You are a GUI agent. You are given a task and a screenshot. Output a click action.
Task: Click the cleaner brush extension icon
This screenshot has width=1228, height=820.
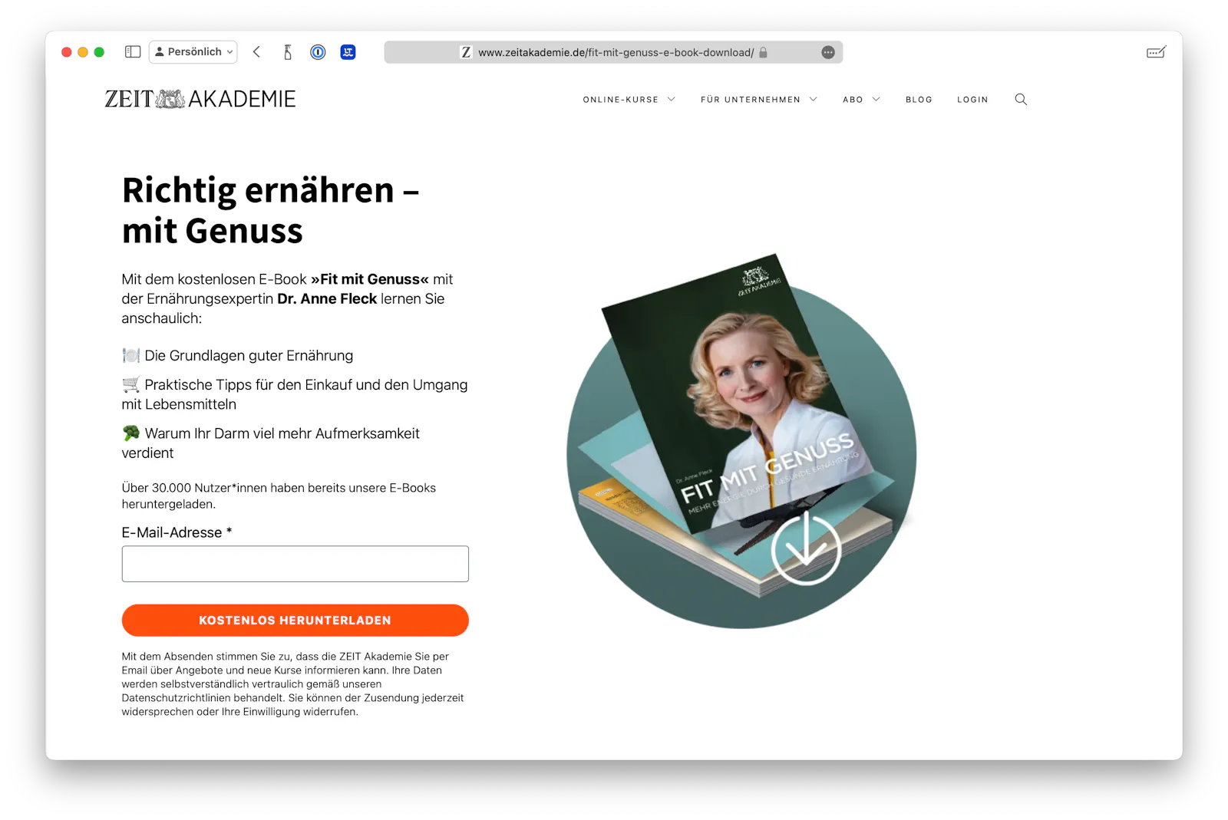pyautogui.click(x=288, y=52)
